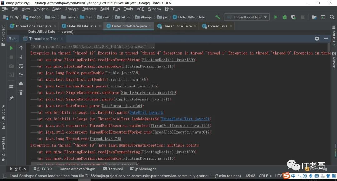
Task: Click Up the stack trace arrow
Action: [x=21, y=48]
